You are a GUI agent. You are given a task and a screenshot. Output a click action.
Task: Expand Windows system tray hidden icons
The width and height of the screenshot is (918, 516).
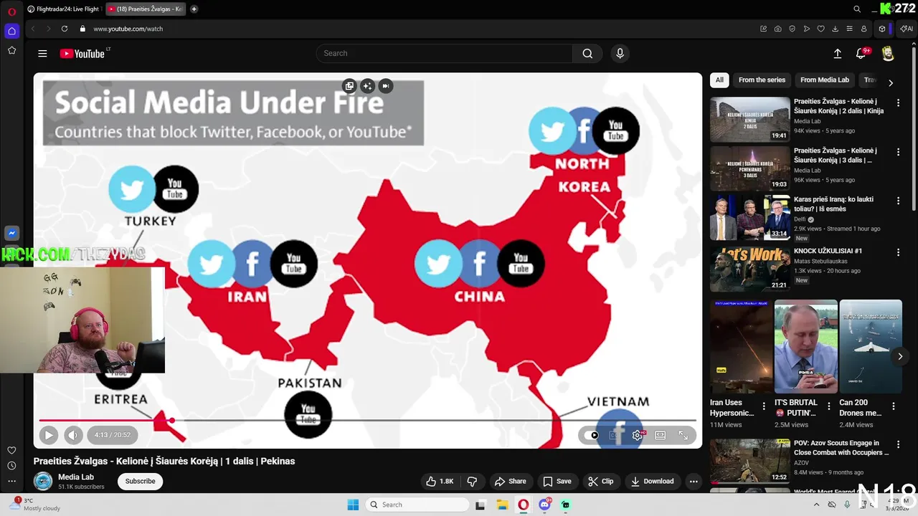(x=816, y=505)
